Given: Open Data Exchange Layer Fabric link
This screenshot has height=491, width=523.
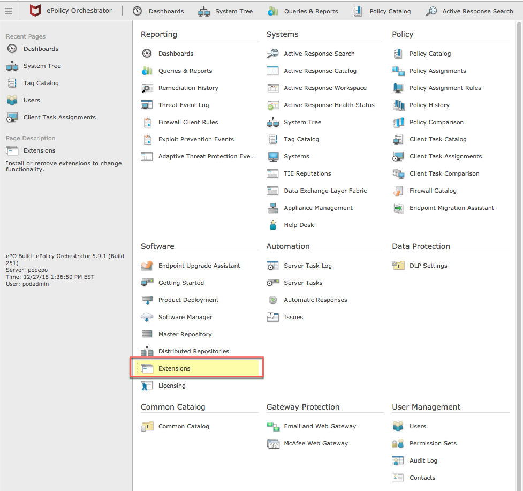Looking at the screenshot, I should point(325,191).
